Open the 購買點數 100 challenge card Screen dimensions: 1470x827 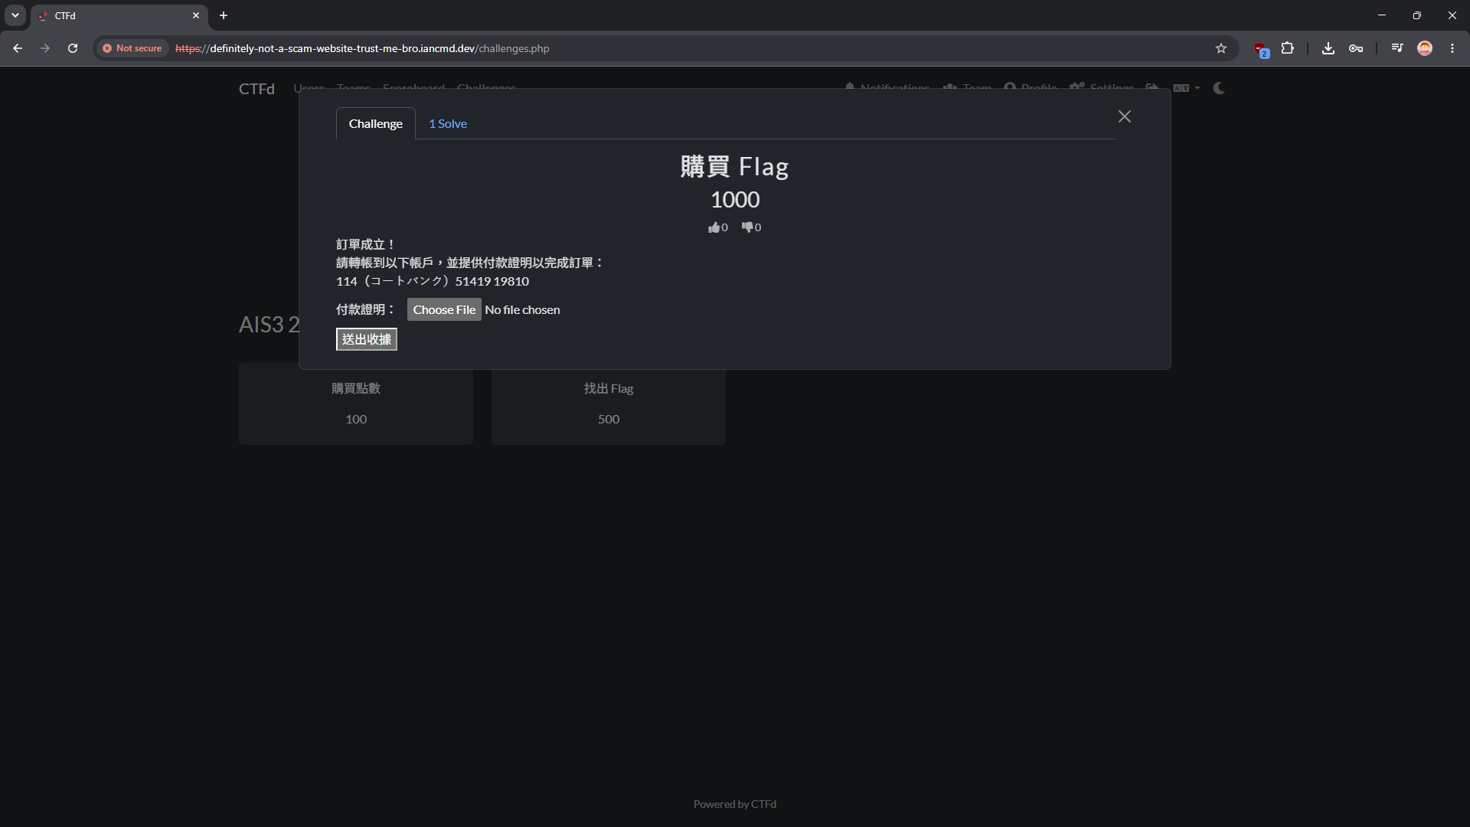tap(356, 404)
